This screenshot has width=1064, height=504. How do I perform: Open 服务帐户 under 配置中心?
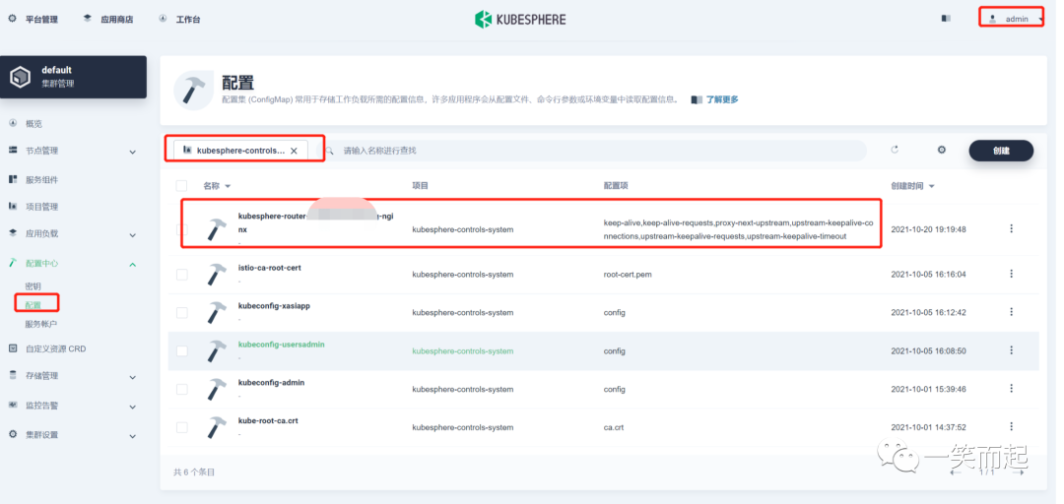coord(41,324)
